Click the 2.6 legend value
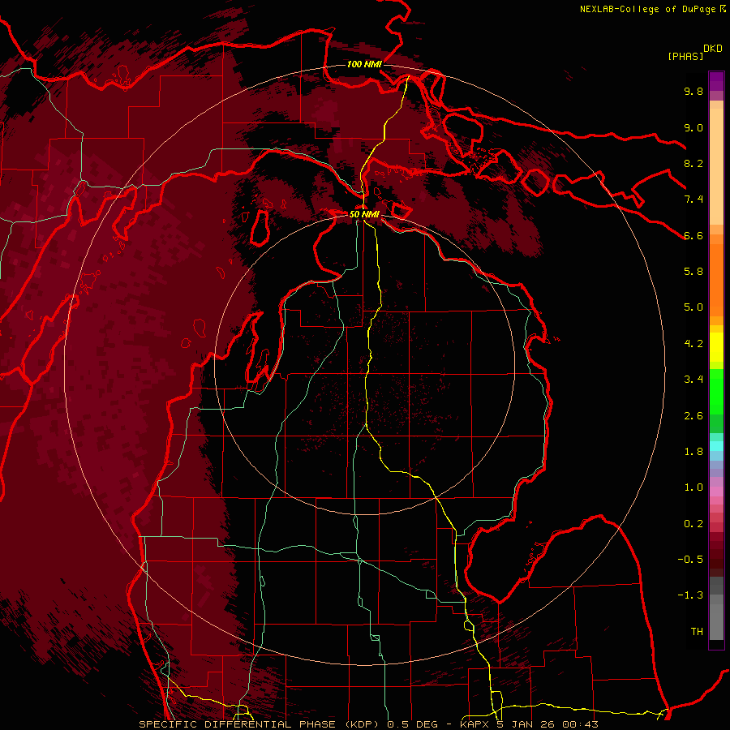This screenshot has height=730, width=730. point(693,416)
